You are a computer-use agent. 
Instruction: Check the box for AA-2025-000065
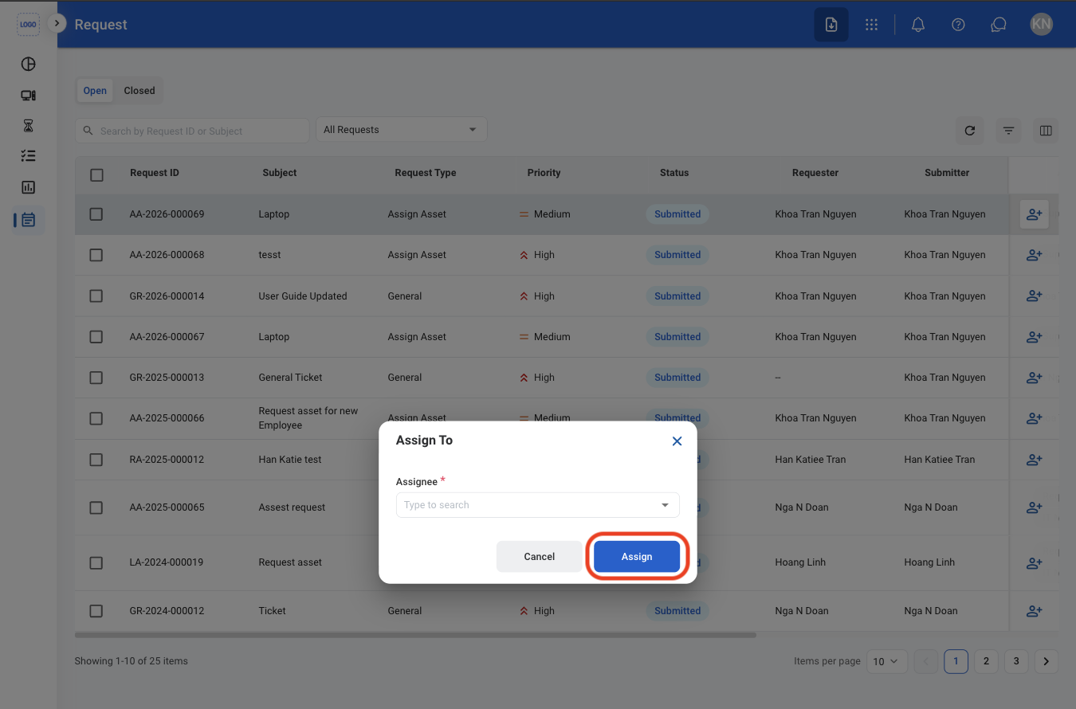96,507
